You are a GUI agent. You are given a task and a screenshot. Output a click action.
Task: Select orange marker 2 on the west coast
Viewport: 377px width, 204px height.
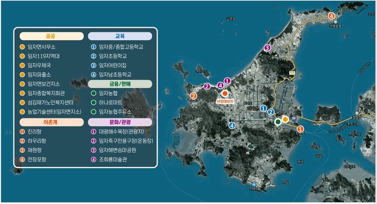[x=193, y=96]
